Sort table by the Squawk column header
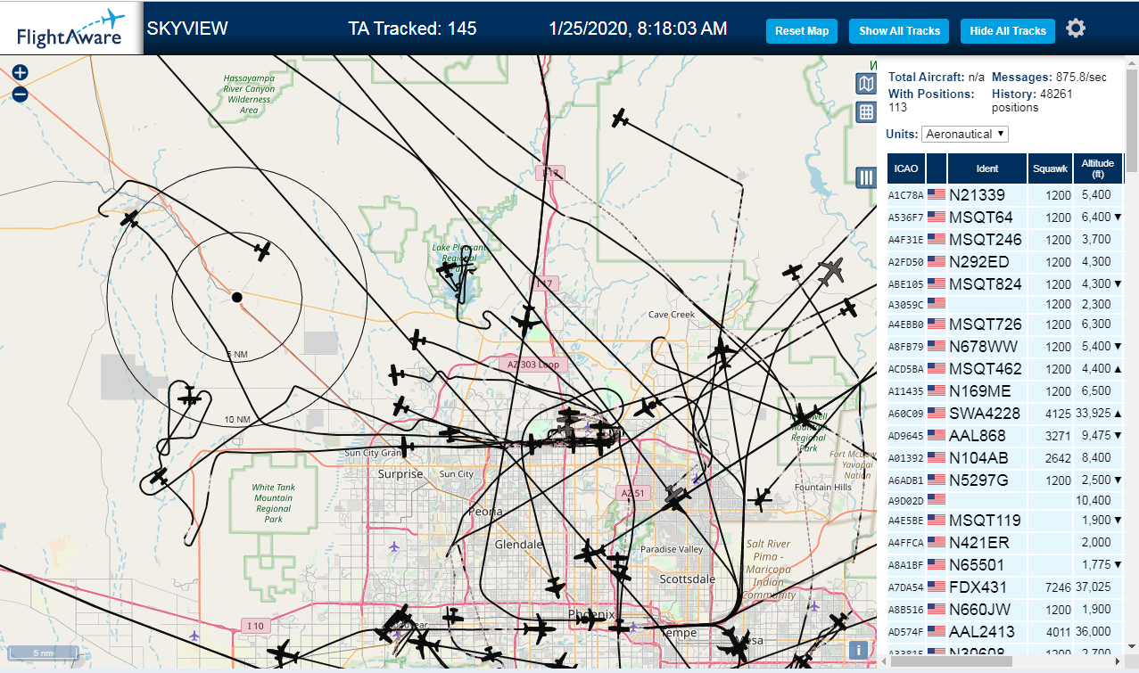 tap(1050, 168)
